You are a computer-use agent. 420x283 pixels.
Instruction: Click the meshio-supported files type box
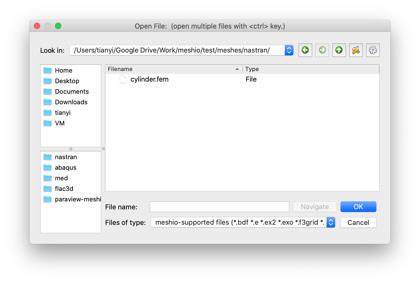pos(239,222)
